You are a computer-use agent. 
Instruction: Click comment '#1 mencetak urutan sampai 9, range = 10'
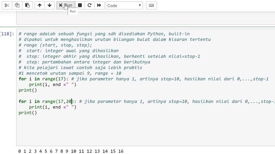[70, 73]
